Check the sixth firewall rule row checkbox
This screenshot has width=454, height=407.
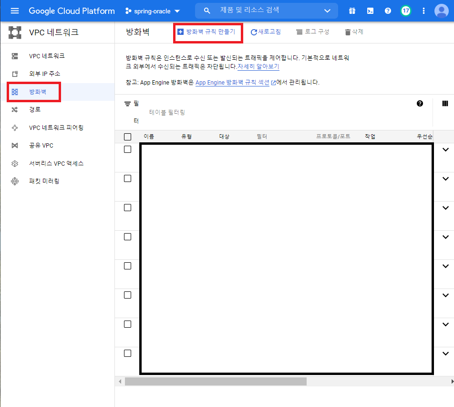click(127, 295)
